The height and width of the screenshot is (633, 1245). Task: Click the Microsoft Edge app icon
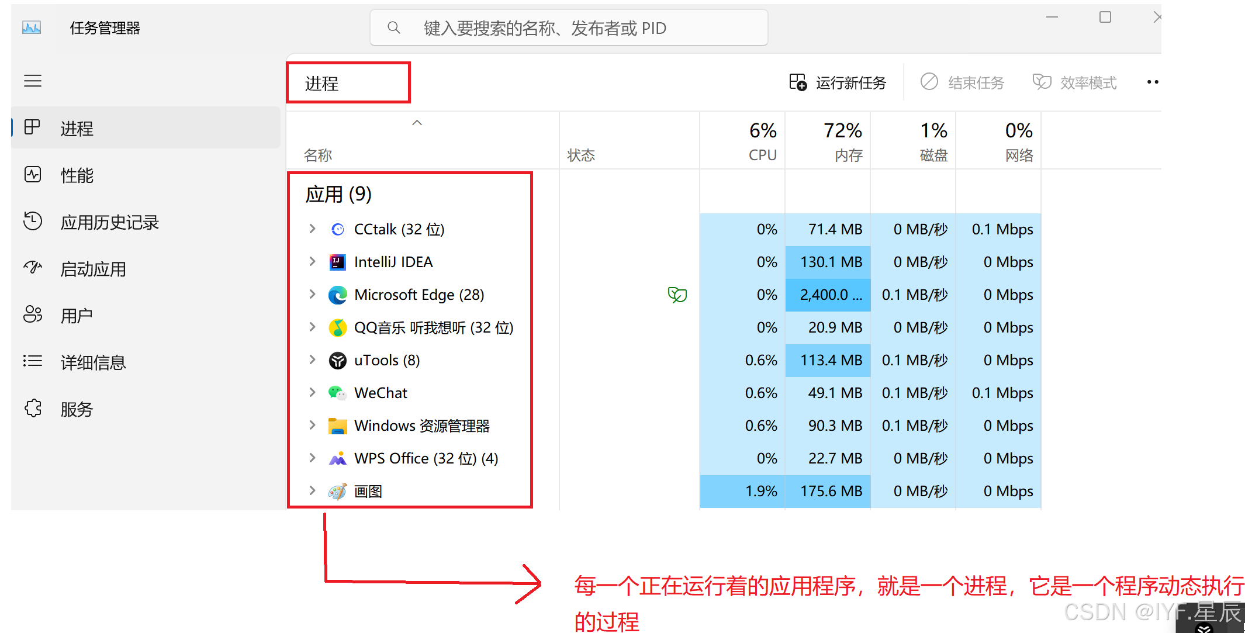point(338,295)
